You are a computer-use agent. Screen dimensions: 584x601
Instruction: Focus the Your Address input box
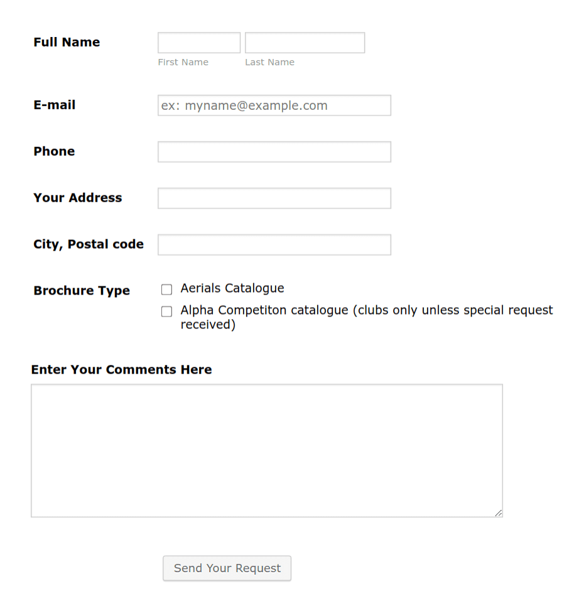click(274, 198)
